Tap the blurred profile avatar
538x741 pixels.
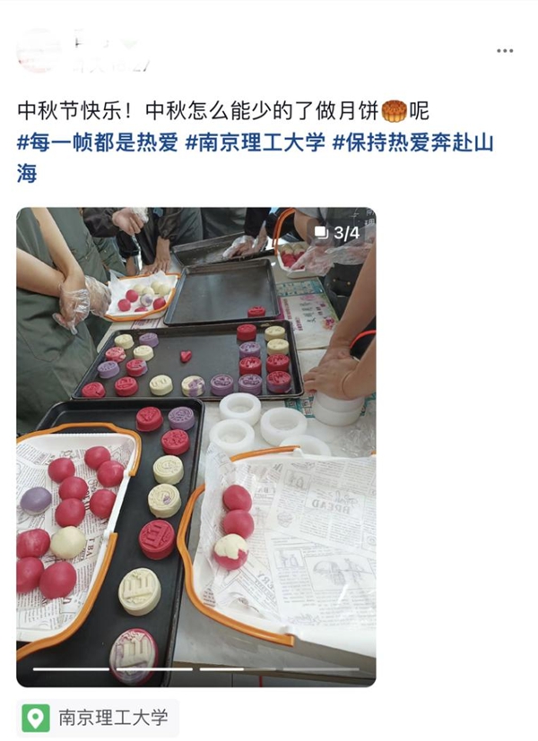[38, 50]
